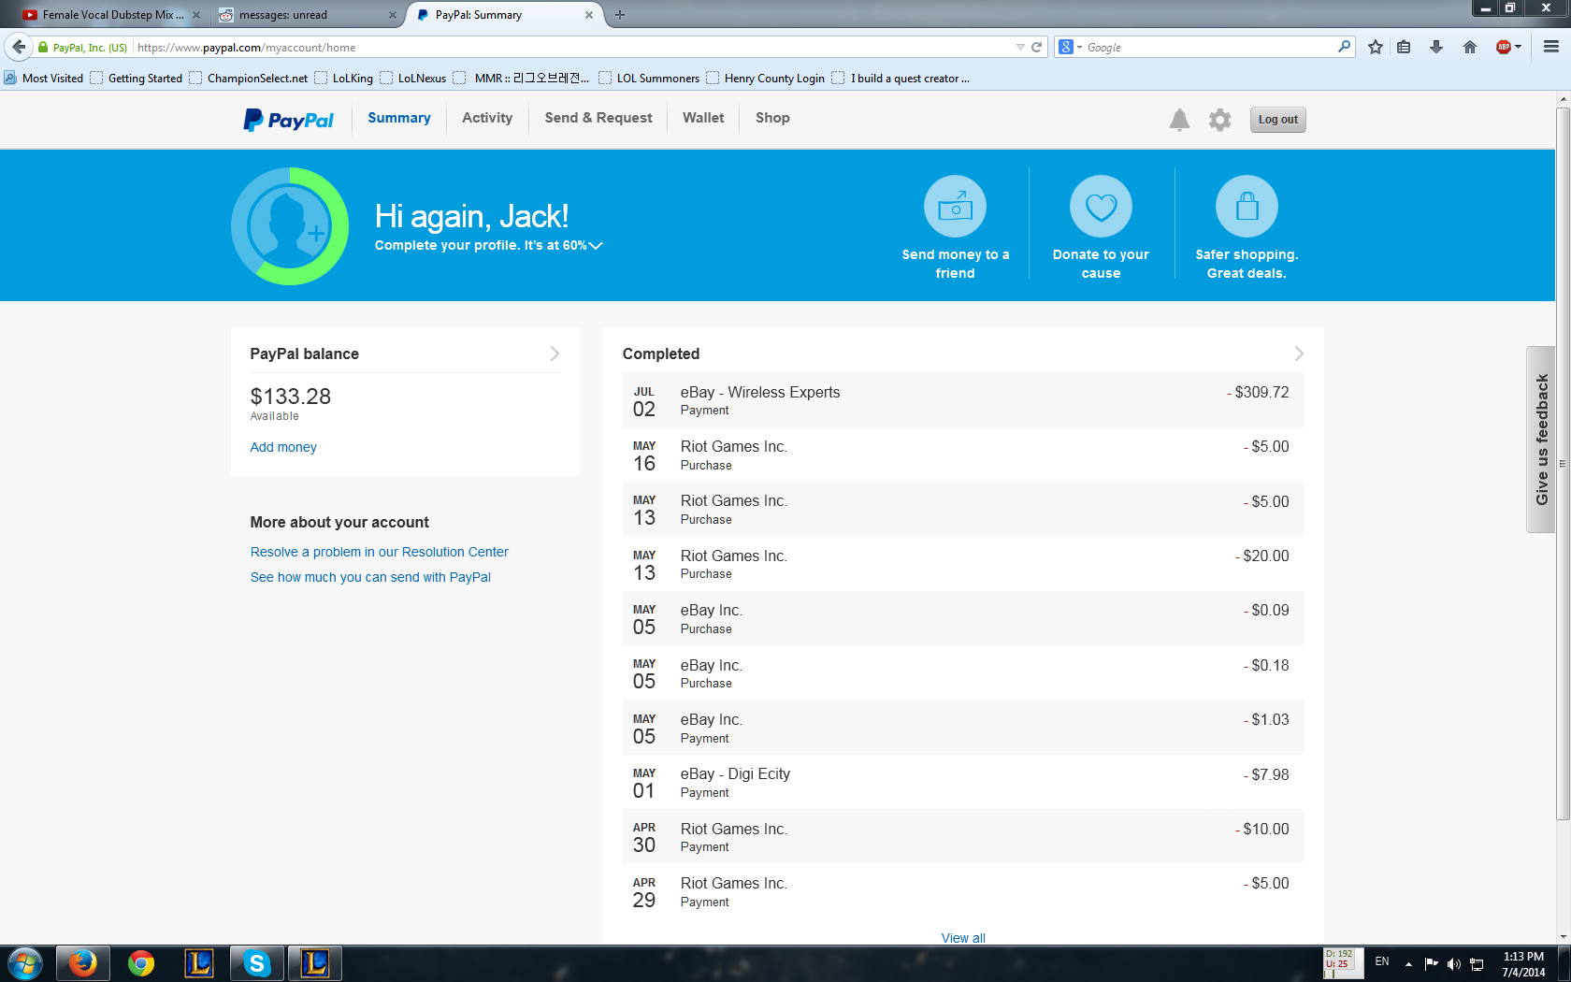This screenshot has width=1571, height=982.
Task: Go back with the browser back arrow
Action: click(x=19, y=47)
